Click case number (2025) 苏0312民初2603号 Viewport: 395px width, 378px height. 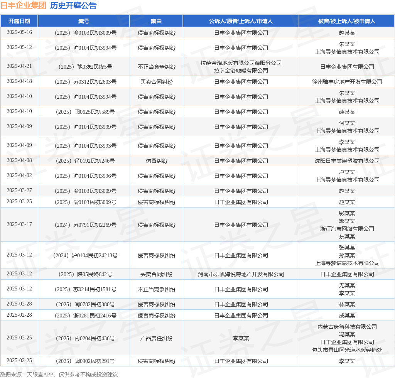[85, 82]
